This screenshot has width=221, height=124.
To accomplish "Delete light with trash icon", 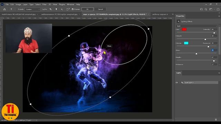I will 216,120.
